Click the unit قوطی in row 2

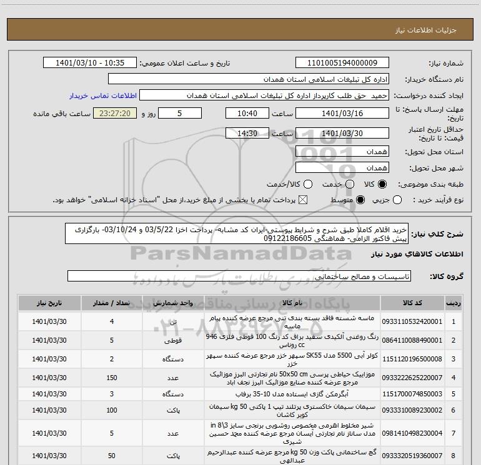173,340
